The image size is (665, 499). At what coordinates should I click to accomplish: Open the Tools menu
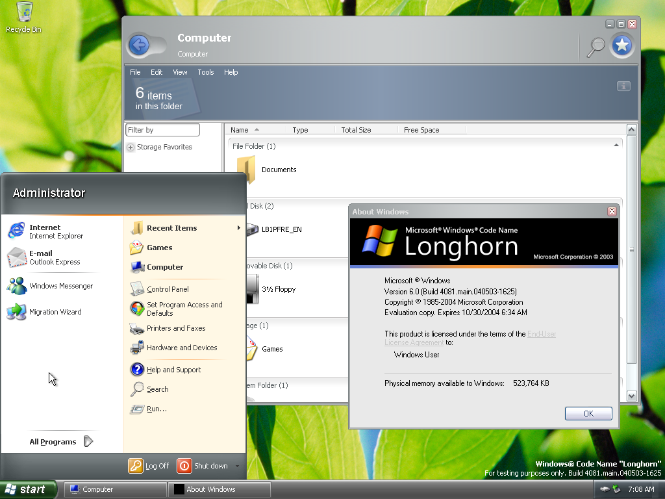click(x=206, y=72)
